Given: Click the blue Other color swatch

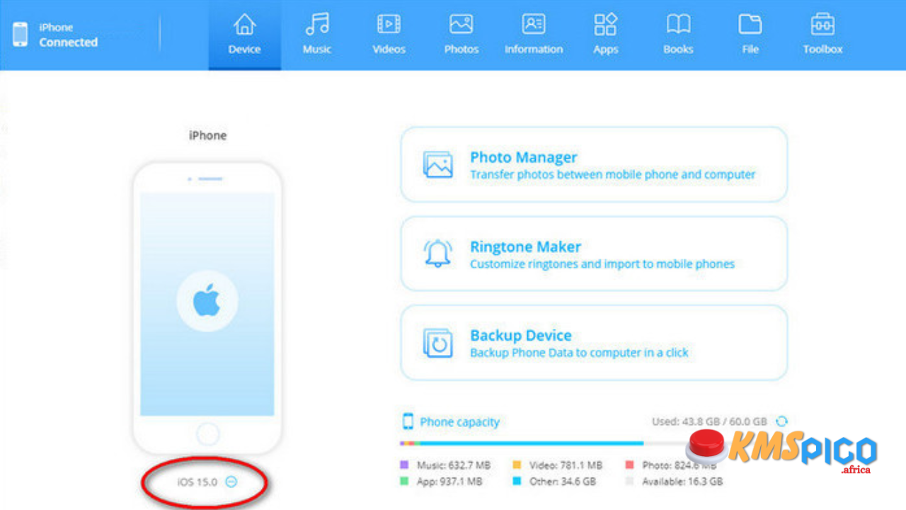Looking at the screenshot, I should click(517, 481).
